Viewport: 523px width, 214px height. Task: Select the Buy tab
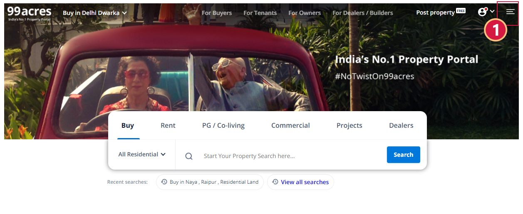click(x=128, y=126)
